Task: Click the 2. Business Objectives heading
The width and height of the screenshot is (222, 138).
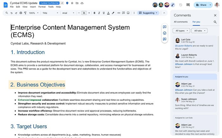Action: [37, 85]
